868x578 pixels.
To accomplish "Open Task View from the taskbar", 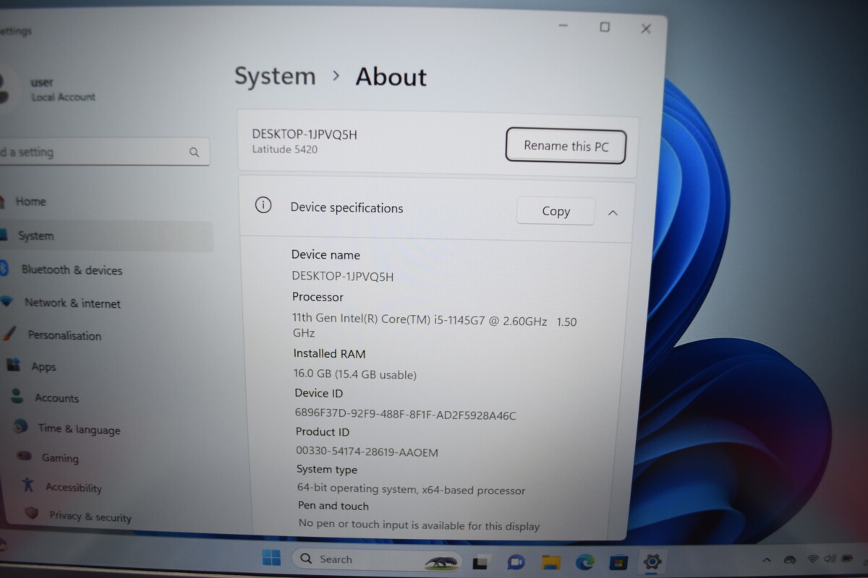I will tap(480, 561).
